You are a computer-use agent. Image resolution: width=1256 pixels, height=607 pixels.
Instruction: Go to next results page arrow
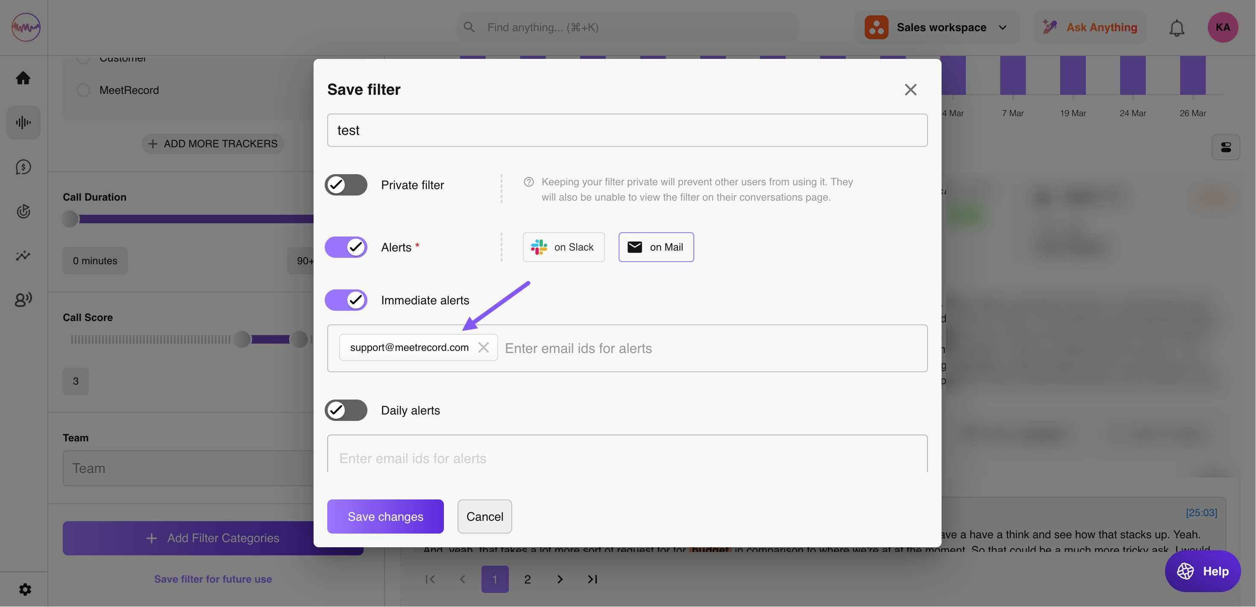pos(560,579)
